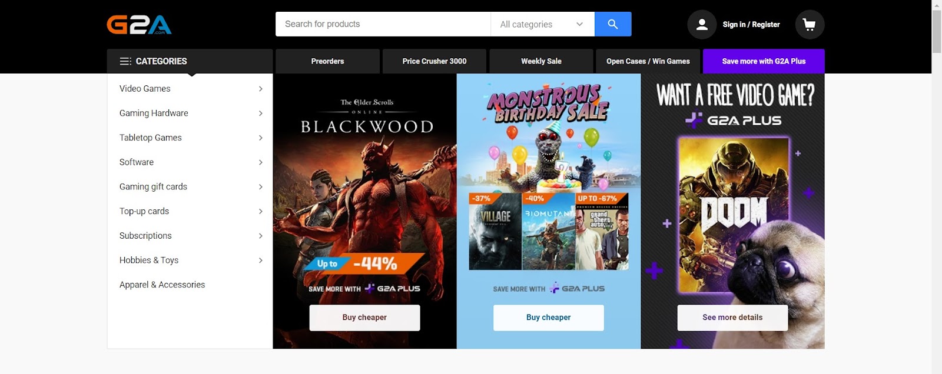Click Sign in / Register link
942x374 pixels.
click(751, 25)
